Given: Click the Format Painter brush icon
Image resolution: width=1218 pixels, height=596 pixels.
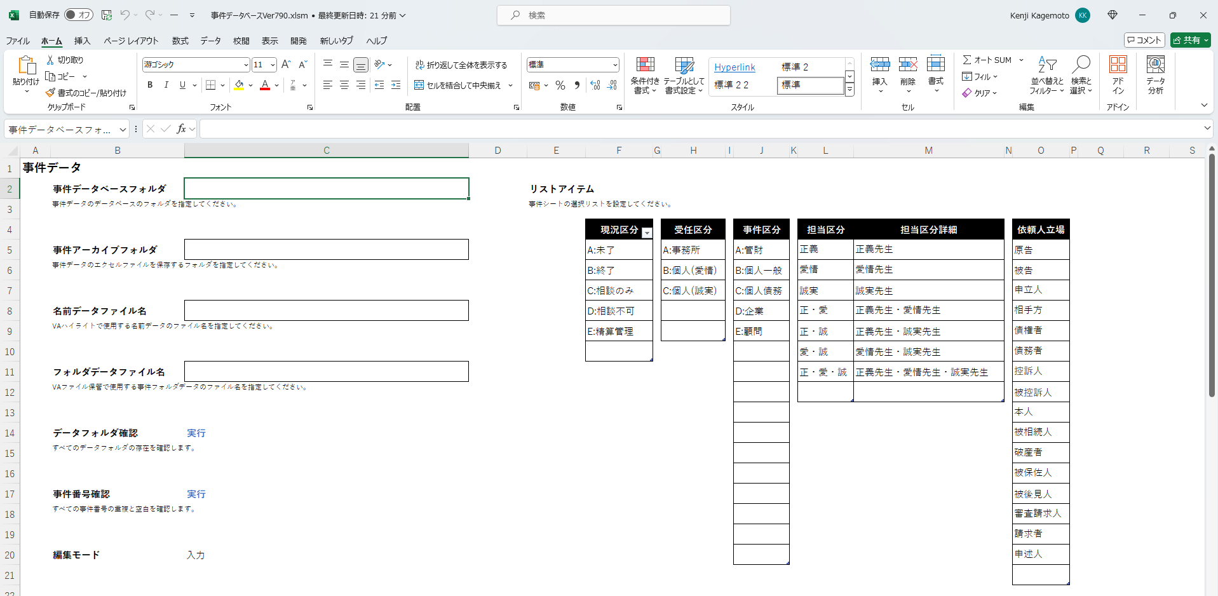Looking at the screenshot, I should (x=50, y=93).
